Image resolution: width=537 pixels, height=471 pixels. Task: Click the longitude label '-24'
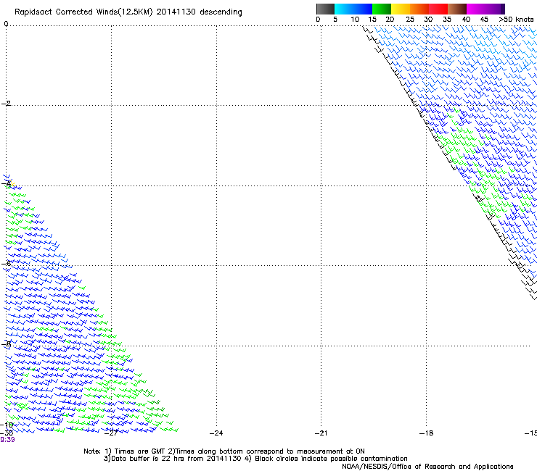pos(216,433)
